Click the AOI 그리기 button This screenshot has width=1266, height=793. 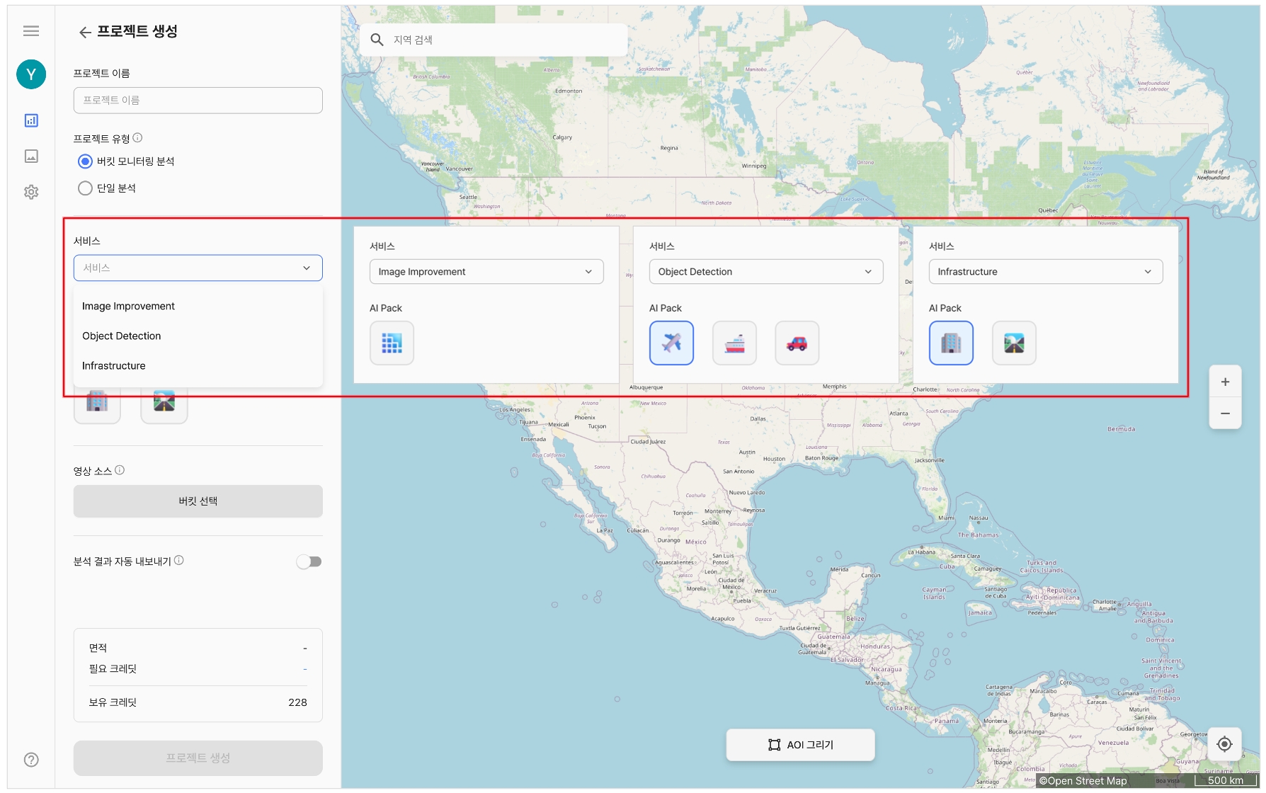[800, 745]
